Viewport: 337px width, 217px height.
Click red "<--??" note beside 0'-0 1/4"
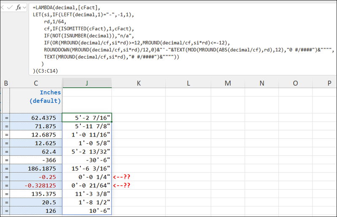pos(122,176)
